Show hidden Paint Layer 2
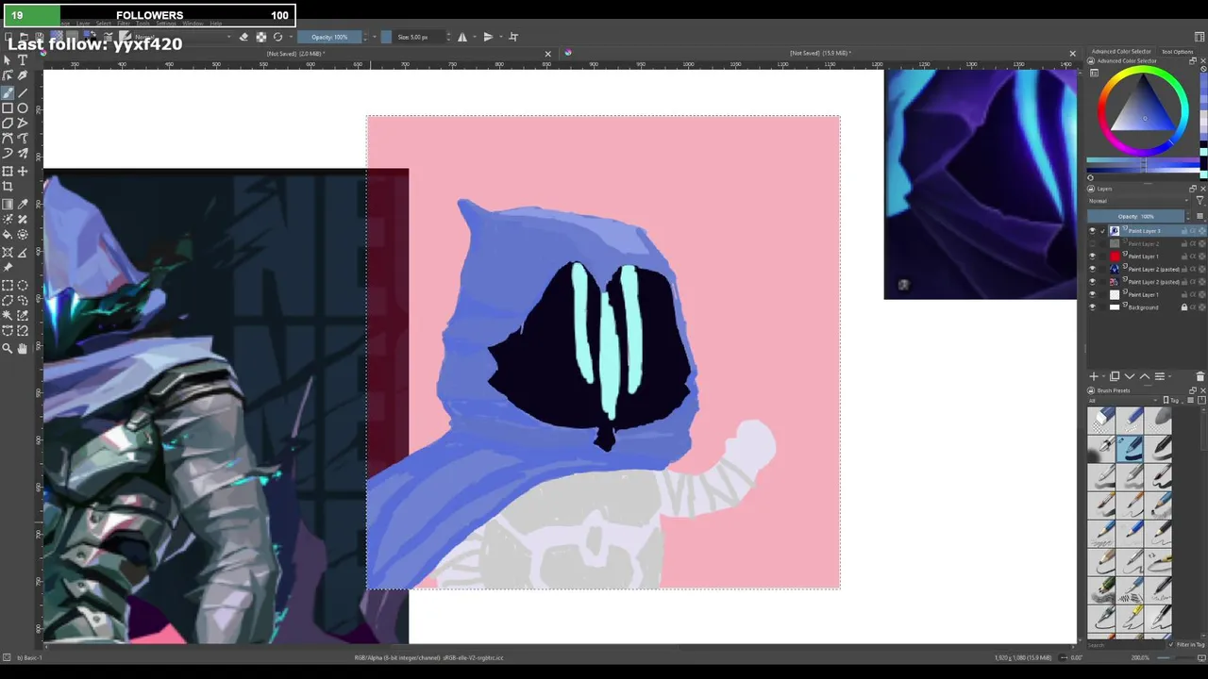 tap(1093, 243)
